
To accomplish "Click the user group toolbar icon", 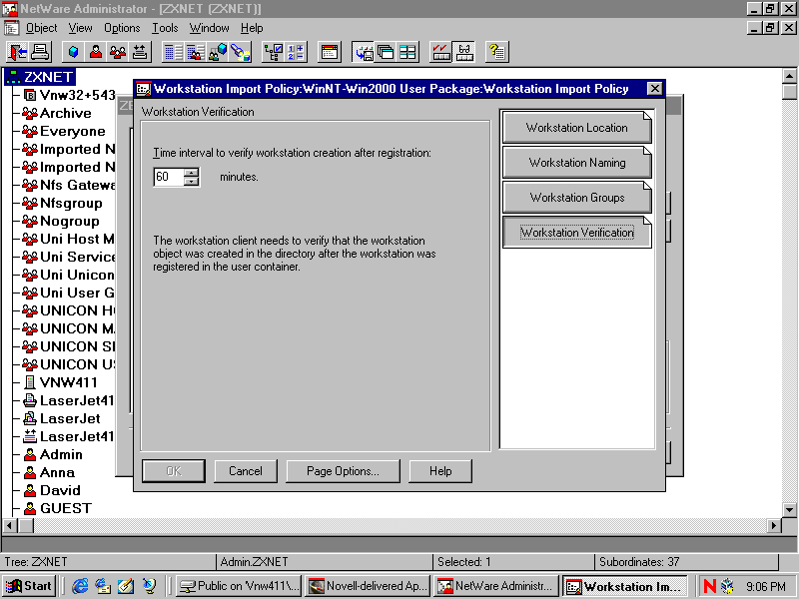I will pos(118,52).
